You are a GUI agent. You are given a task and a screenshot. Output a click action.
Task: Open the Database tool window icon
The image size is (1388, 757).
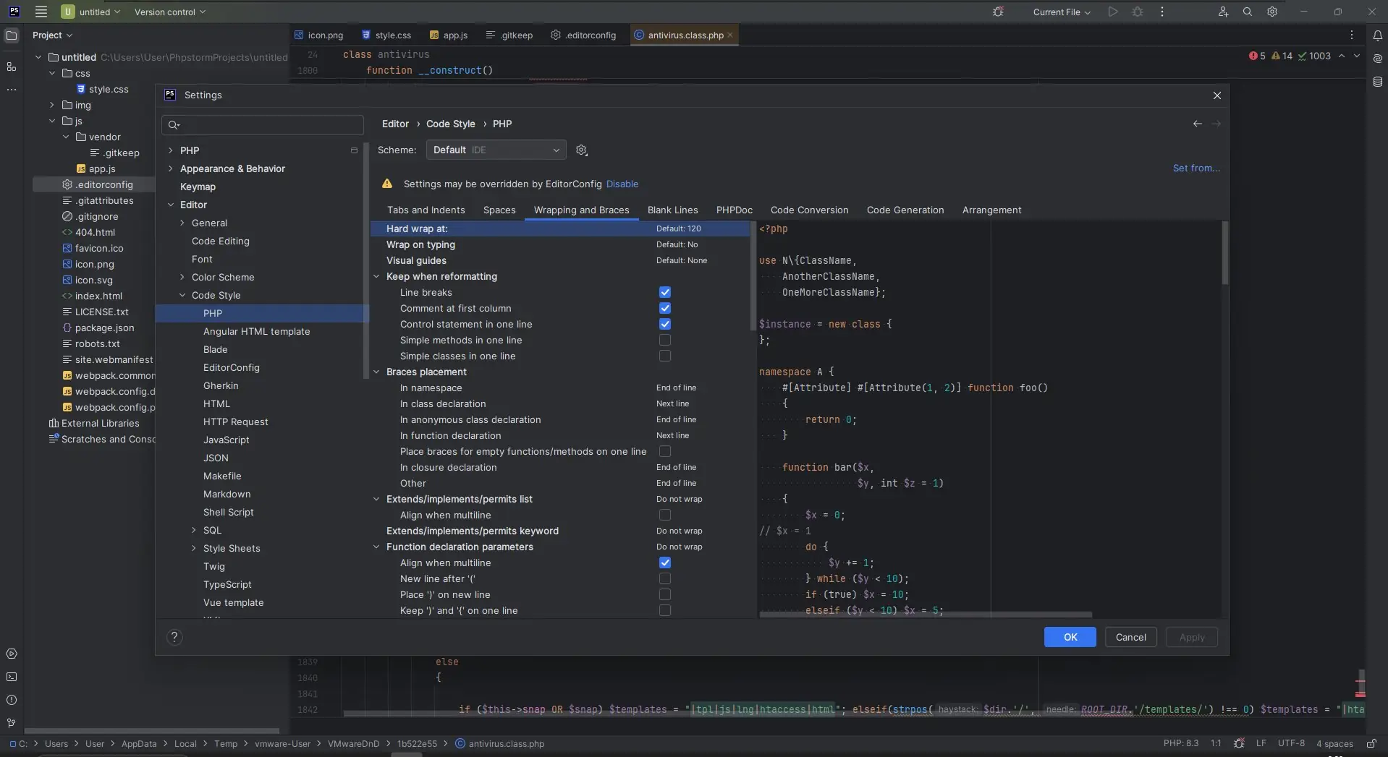pyautogui.click(x=1377, y=82)
